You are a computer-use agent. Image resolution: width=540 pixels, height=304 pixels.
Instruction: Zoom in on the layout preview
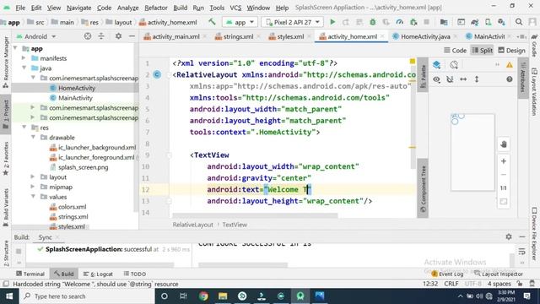(504, 161)
